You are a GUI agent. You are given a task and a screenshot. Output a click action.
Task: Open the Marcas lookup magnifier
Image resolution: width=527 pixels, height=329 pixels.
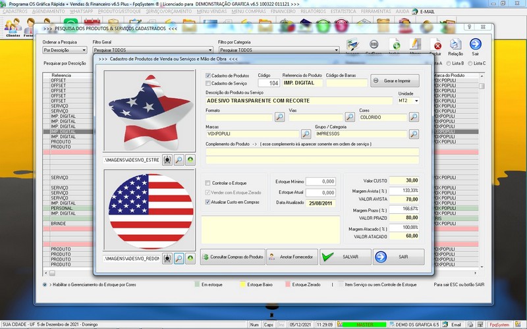(x=306, y=134)
